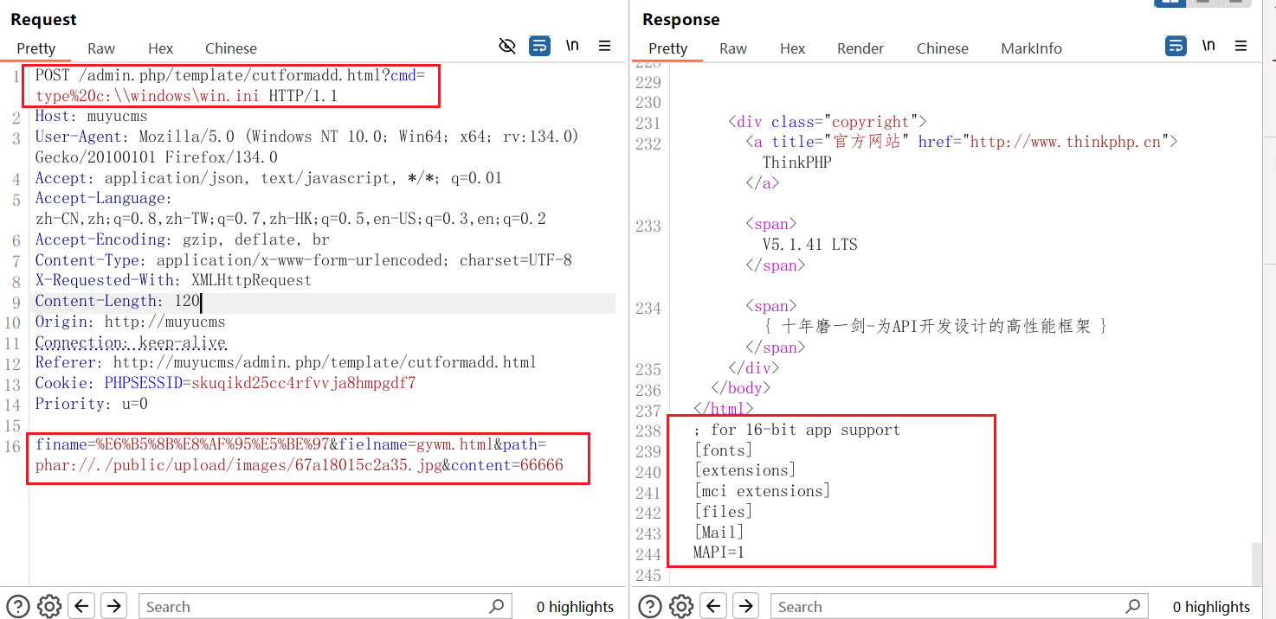Toggle word wrap in the Response panel
This screenshot has width=1276, height=619.
(1176, 46)
